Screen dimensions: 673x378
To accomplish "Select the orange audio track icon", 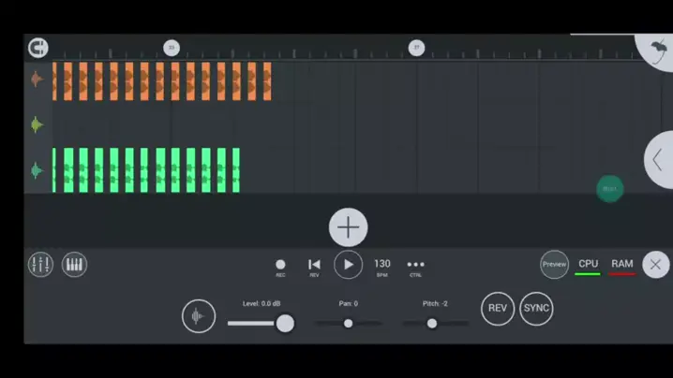I will pos(37,80).
